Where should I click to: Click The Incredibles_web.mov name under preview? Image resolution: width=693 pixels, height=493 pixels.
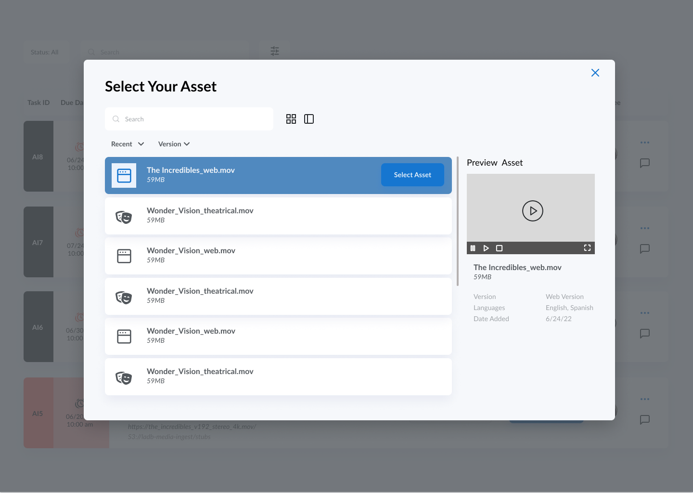(x=517, y=267)
